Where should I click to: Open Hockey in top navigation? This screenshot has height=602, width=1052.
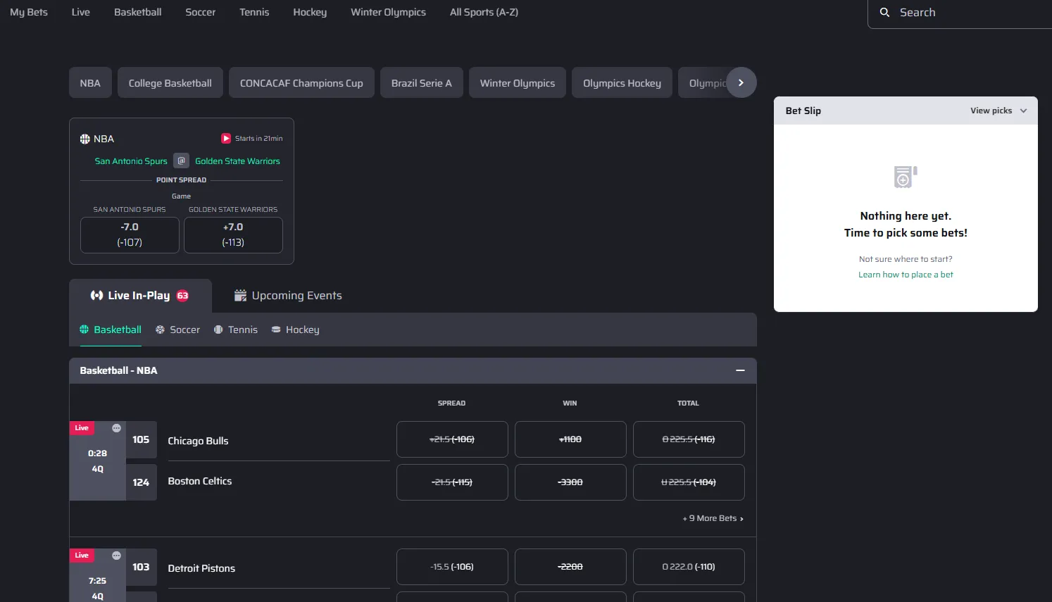point(310,12)
